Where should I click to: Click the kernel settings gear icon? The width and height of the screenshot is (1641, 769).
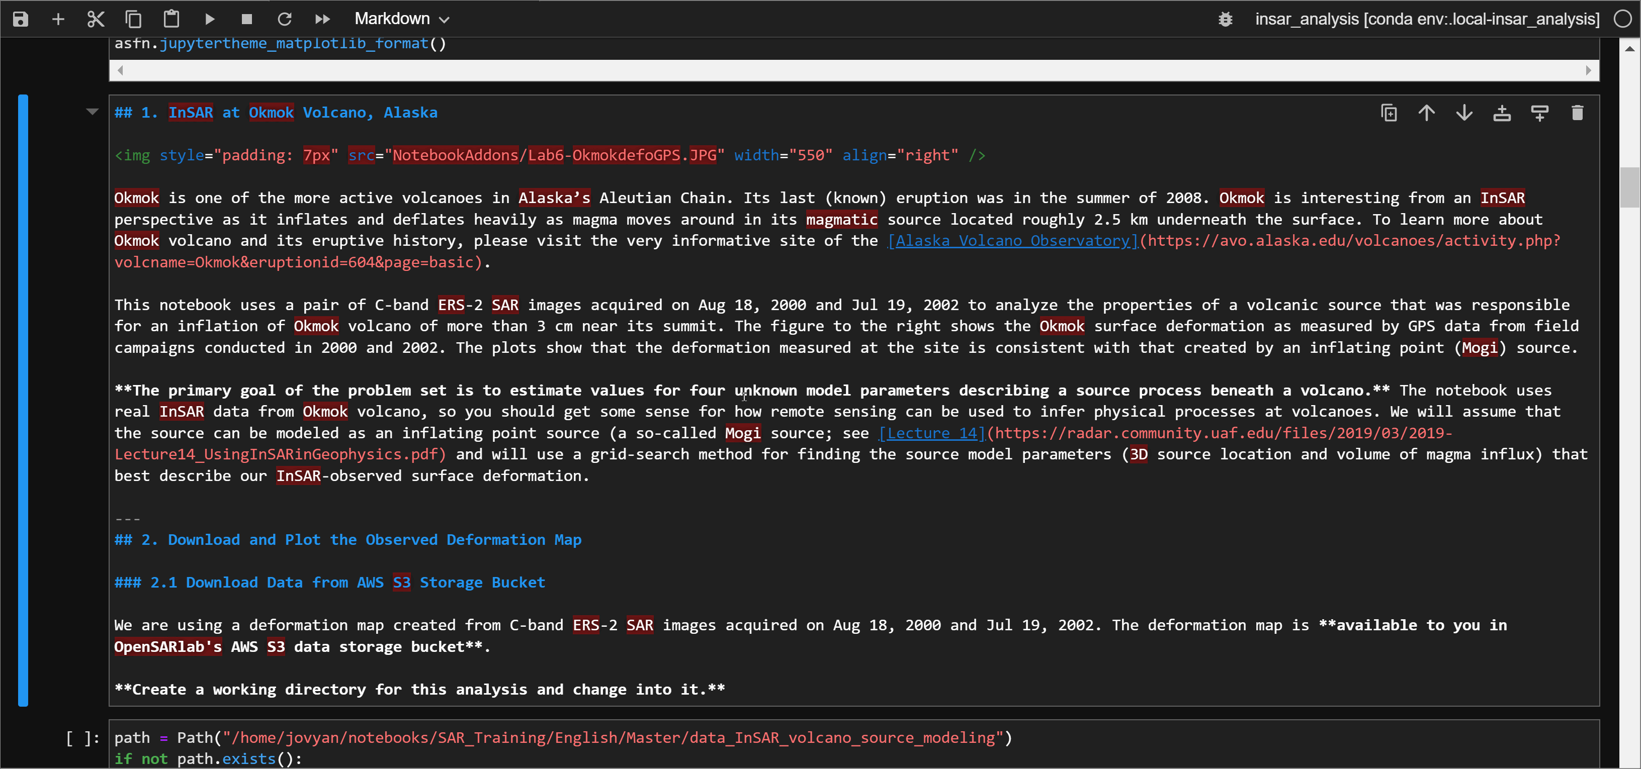point(1225,18)
